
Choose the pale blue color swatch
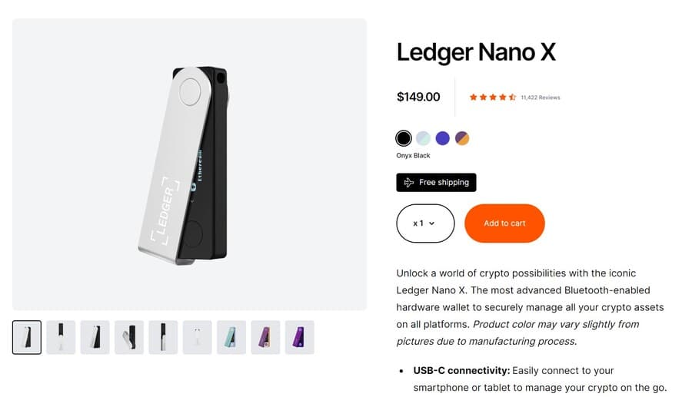423,138
